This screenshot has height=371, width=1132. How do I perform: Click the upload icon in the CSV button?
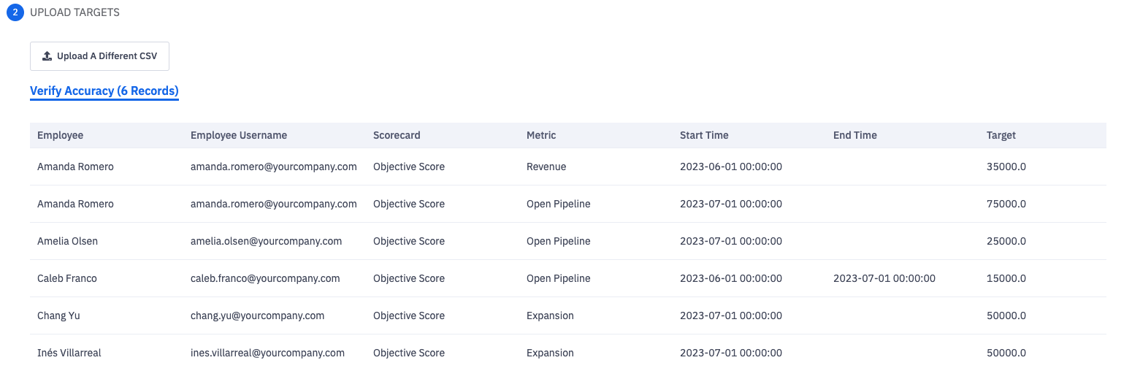[47, 56]
